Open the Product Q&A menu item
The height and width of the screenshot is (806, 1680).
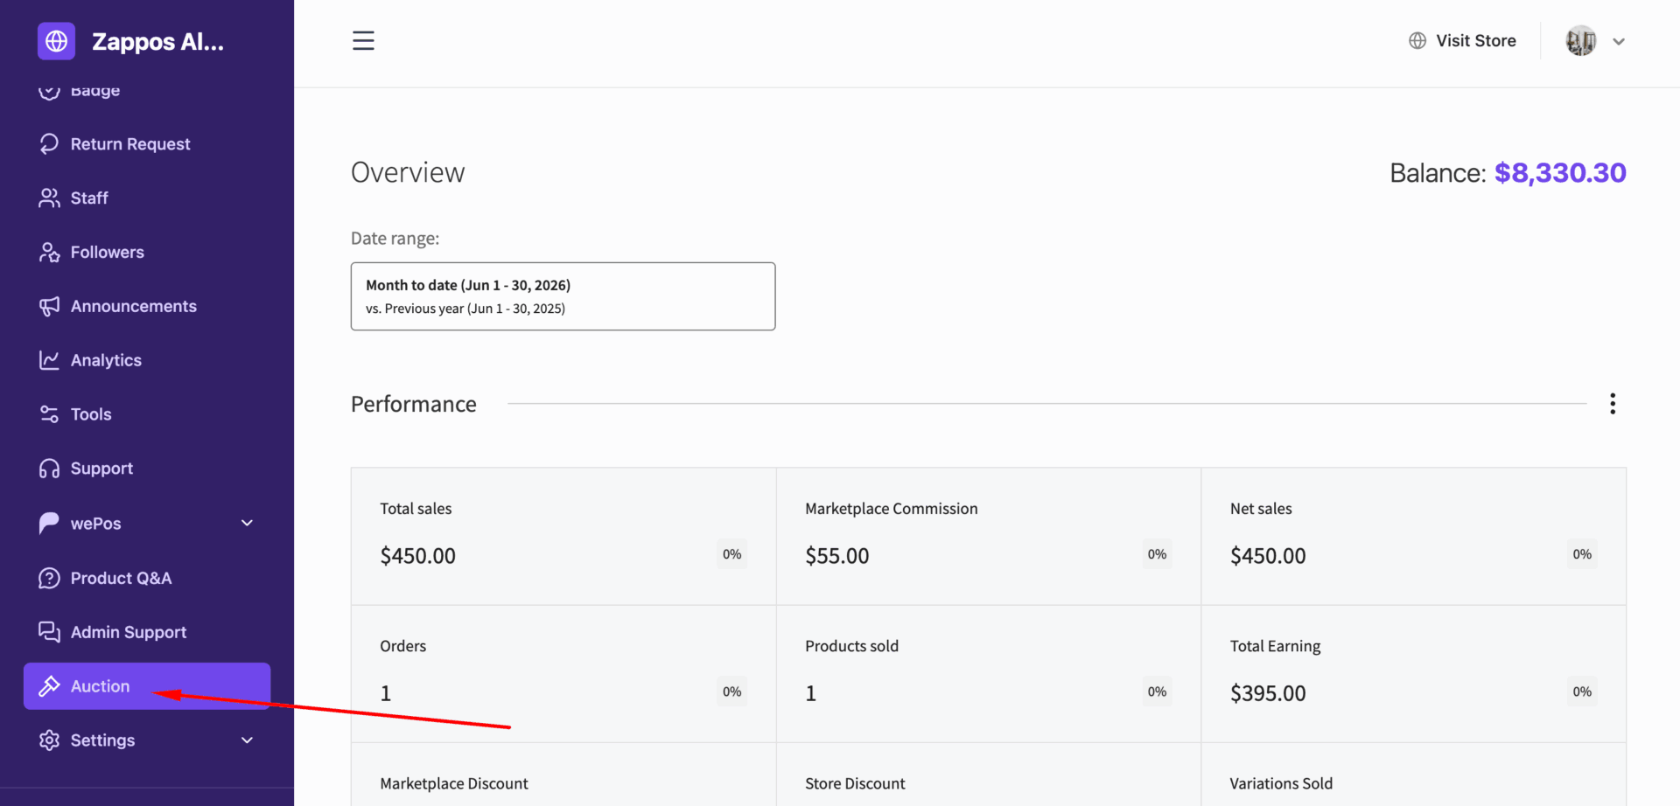(147, 578)
